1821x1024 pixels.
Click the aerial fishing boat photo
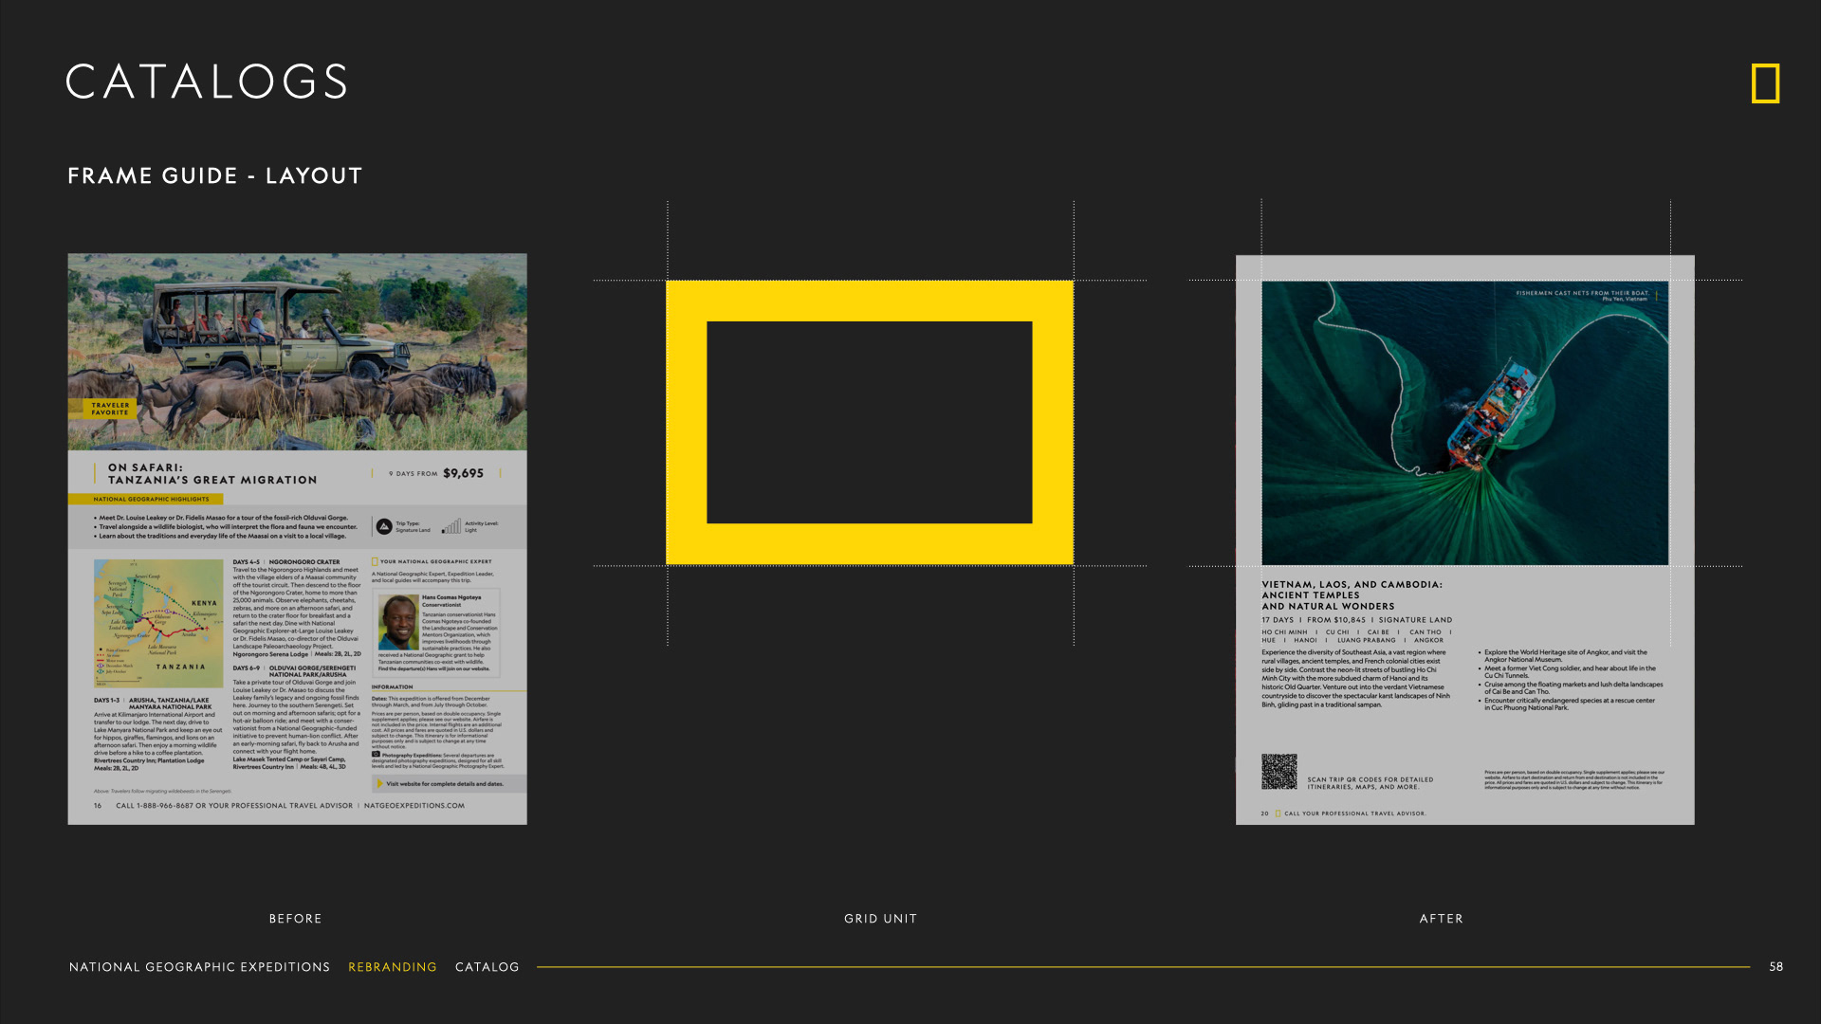[x=1464, y=423]
